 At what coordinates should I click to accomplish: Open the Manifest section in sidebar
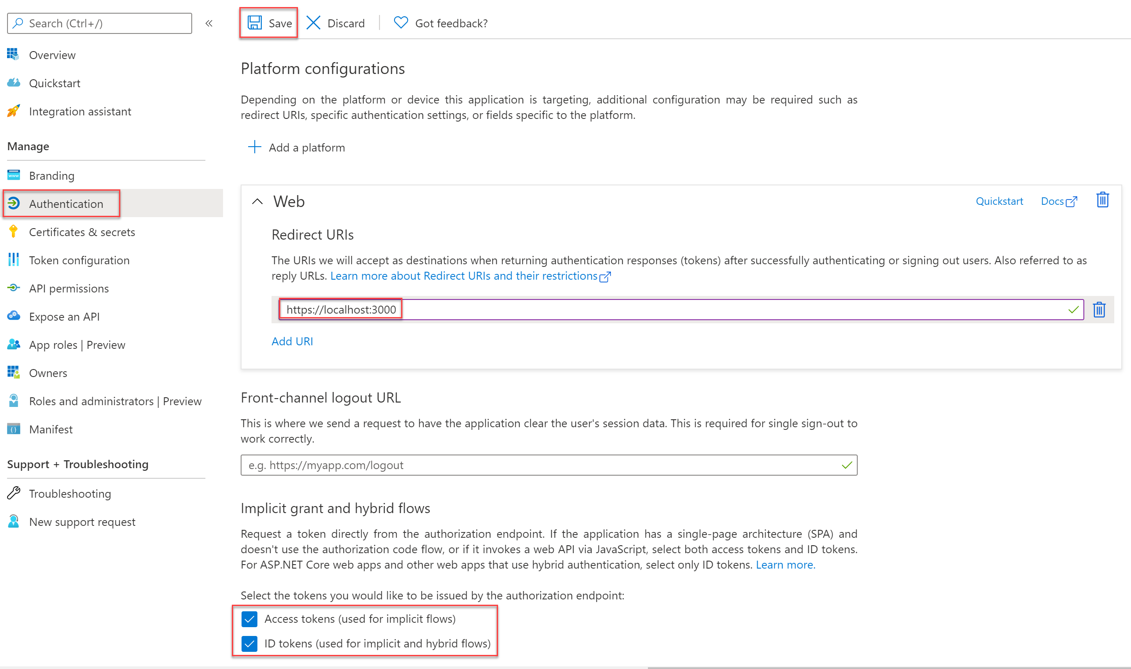(x=49, y=429)
